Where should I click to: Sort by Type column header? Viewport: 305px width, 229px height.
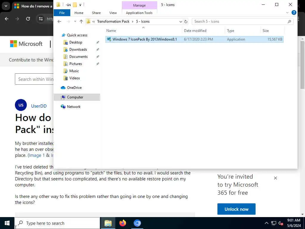231,31
